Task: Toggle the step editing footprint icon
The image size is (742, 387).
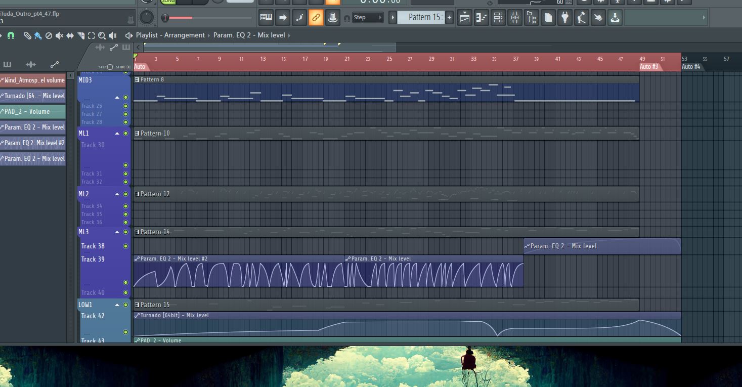Action: click(299, 18)
